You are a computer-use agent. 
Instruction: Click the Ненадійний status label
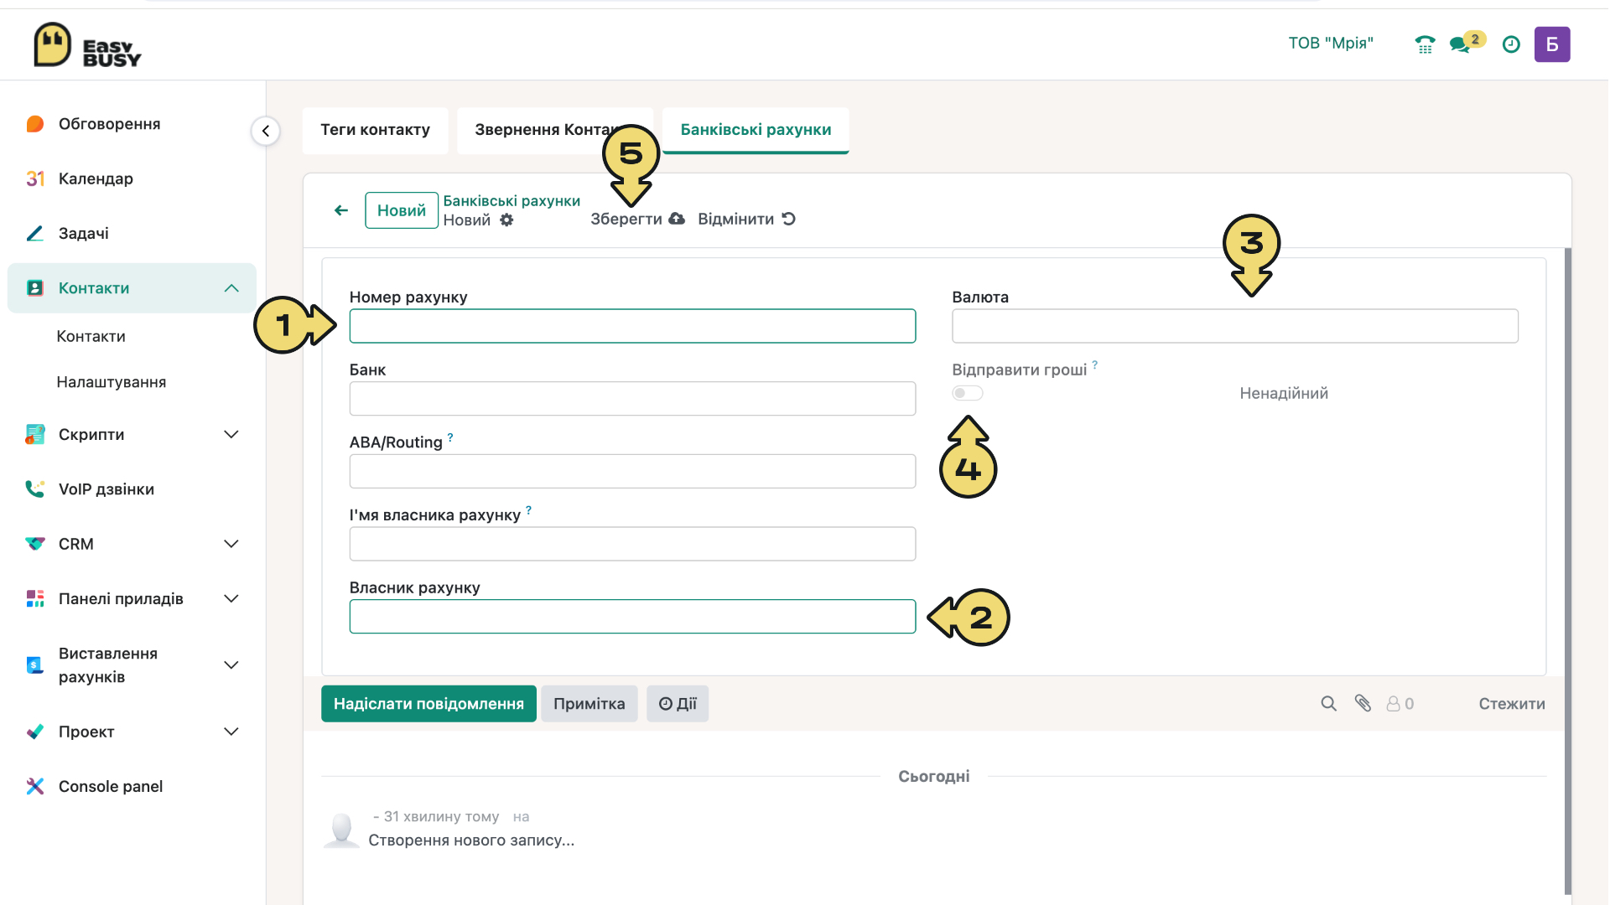pyautogui.click(x=1284, y=393)
